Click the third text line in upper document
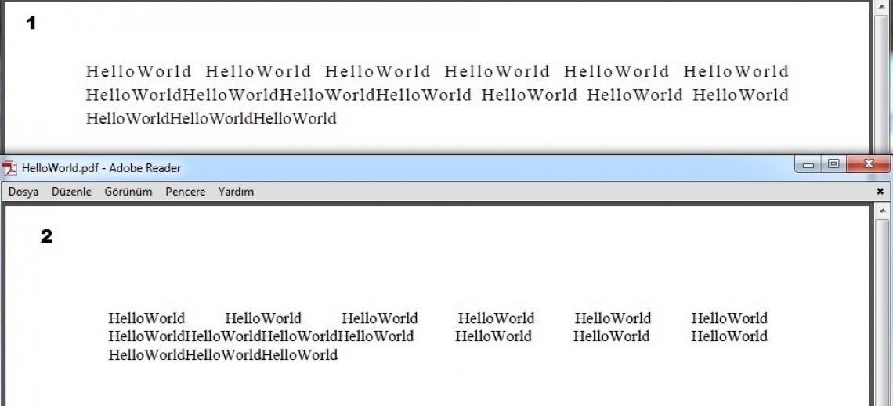The height and width of the screenshot is (406, 893). (211, 119)
